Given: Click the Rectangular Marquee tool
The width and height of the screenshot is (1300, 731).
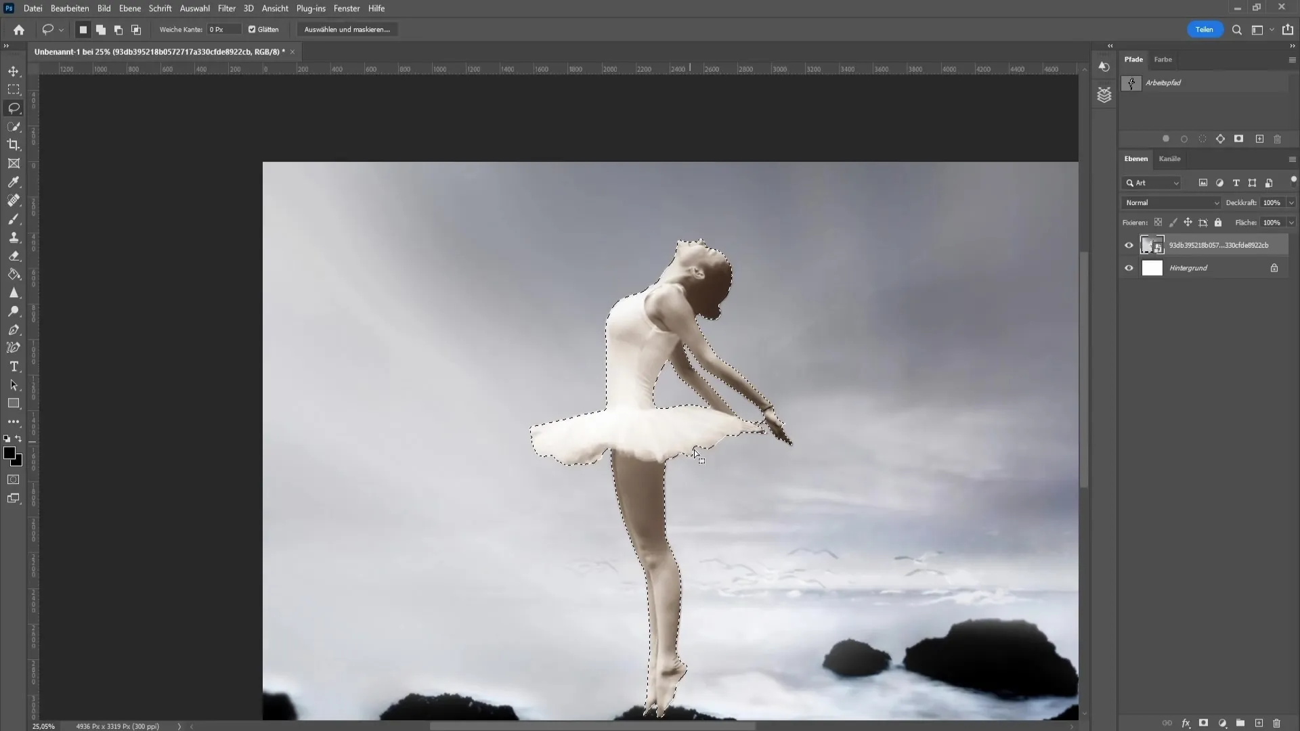Looking at the screenshot, I should (x=14, y=89).
